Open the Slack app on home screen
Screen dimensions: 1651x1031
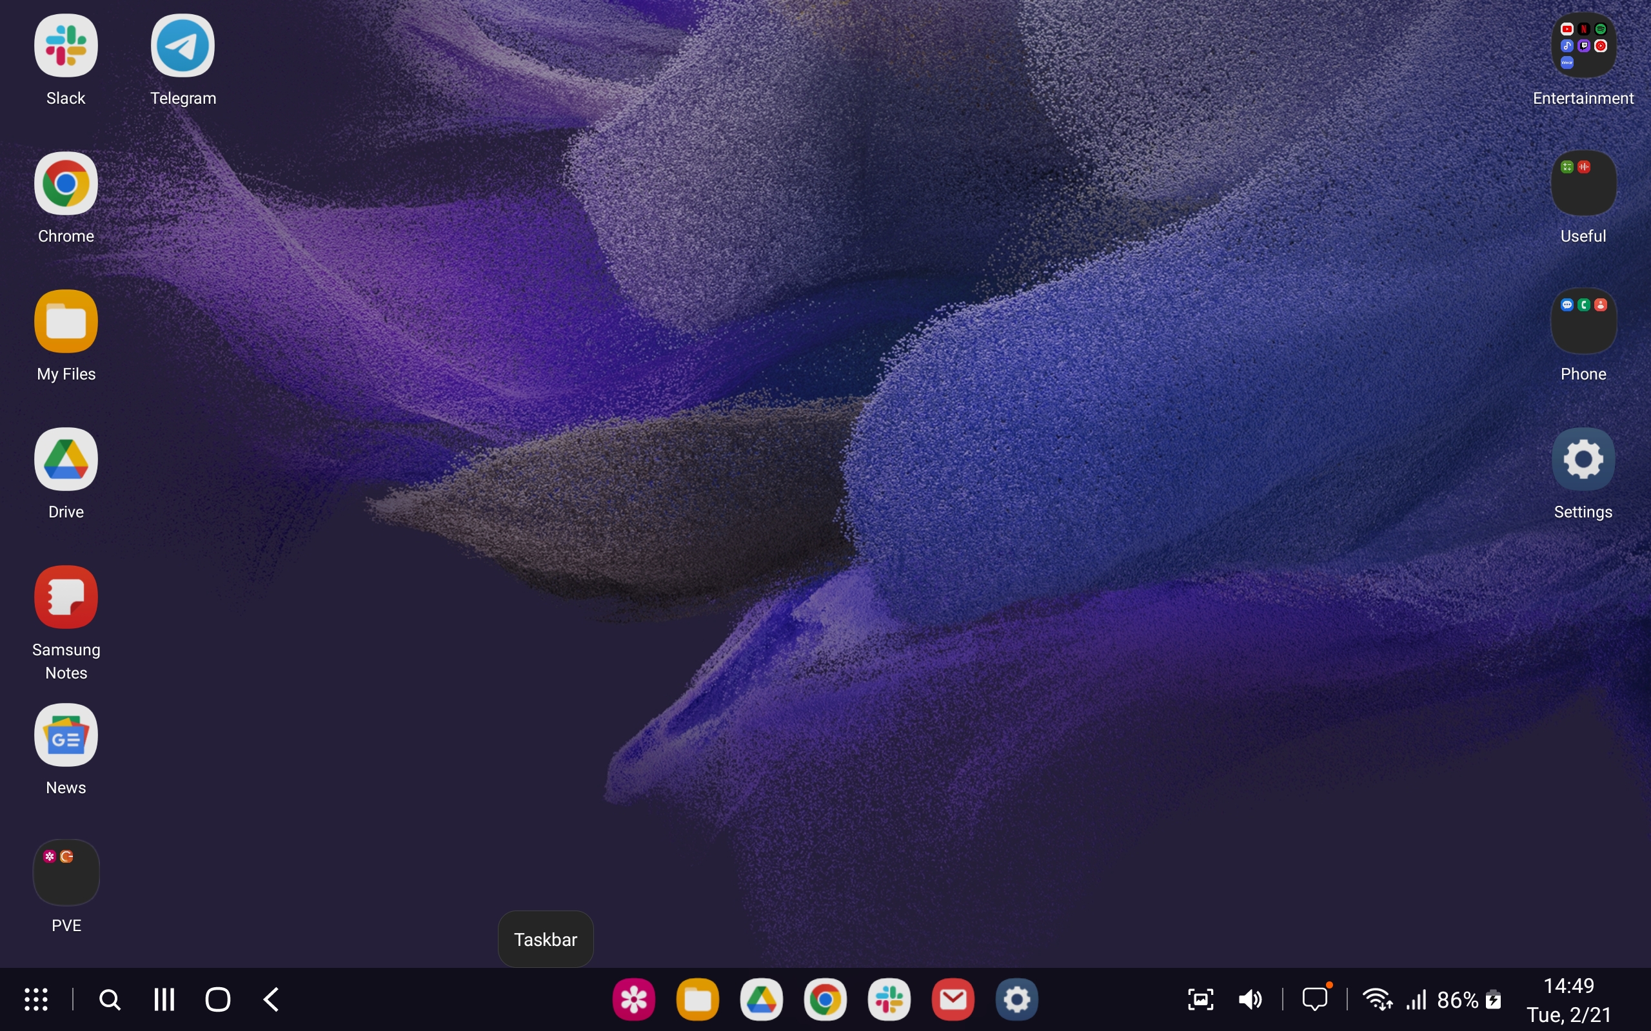point(66,46)
